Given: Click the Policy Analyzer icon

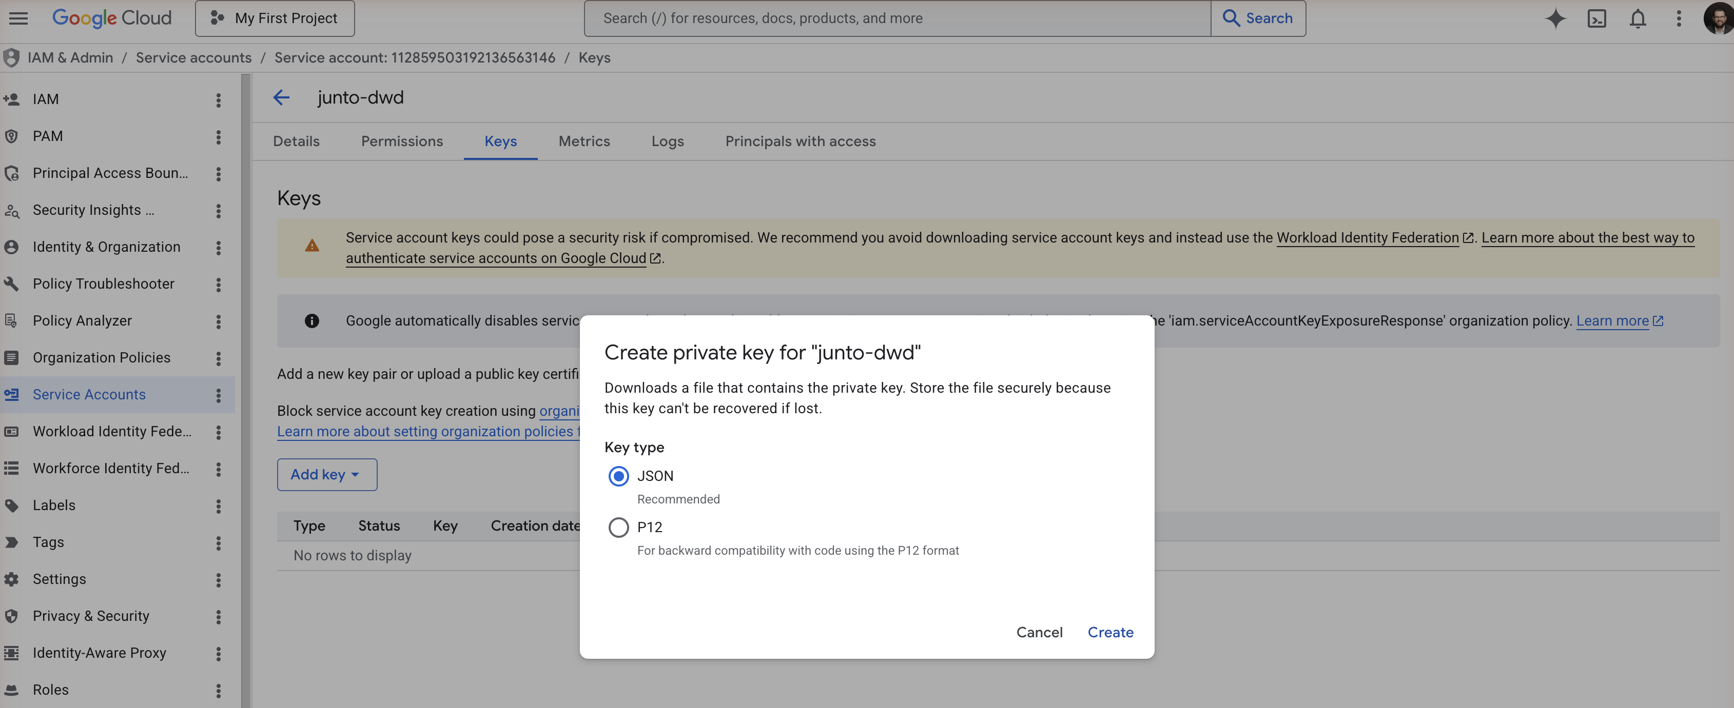Looking at the screenshot, I should pos(11,321).
